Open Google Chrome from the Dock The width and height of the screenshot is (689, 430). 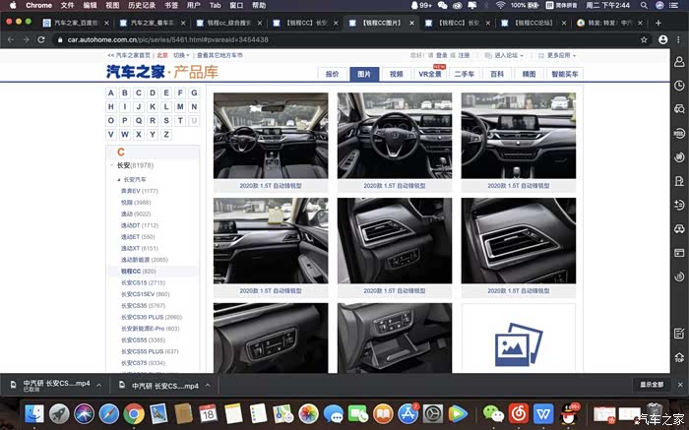click(134, 413)
